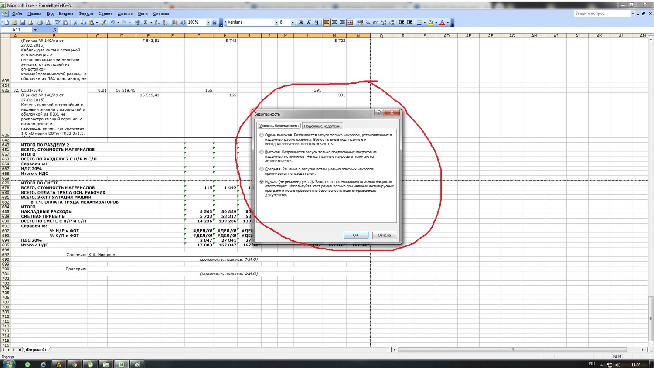Activate the Format Painter brush

(x=103, y=22)
